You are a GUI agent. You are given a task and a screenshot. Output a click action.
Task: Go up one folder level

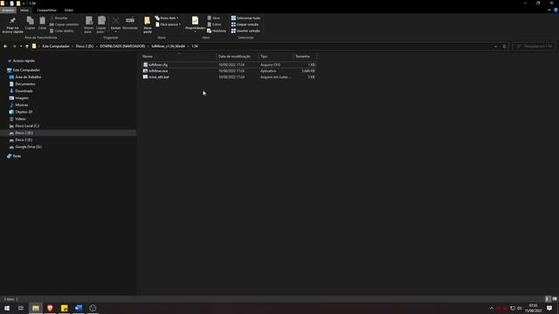point(27,46)
